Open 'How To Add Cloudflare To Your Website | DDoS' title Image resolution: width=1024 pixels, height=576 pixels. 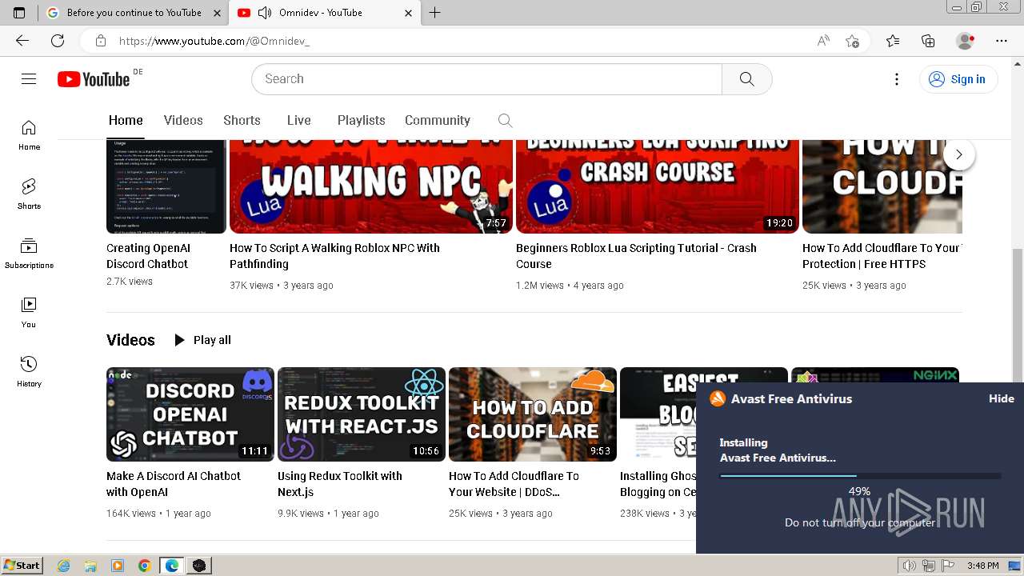514,484
